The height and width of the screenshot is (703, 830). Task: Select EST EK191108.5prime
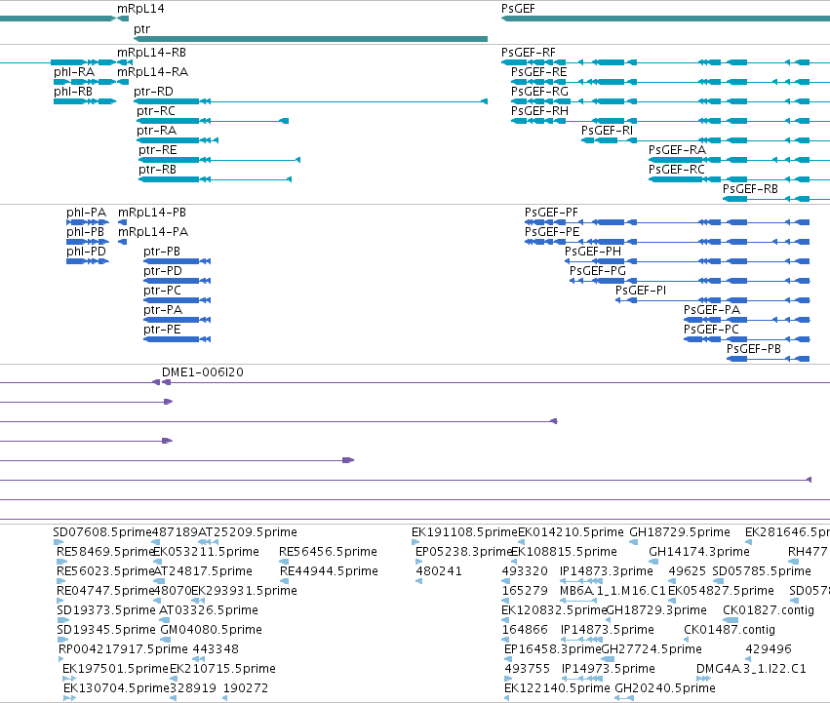click(x=415, y=542)
